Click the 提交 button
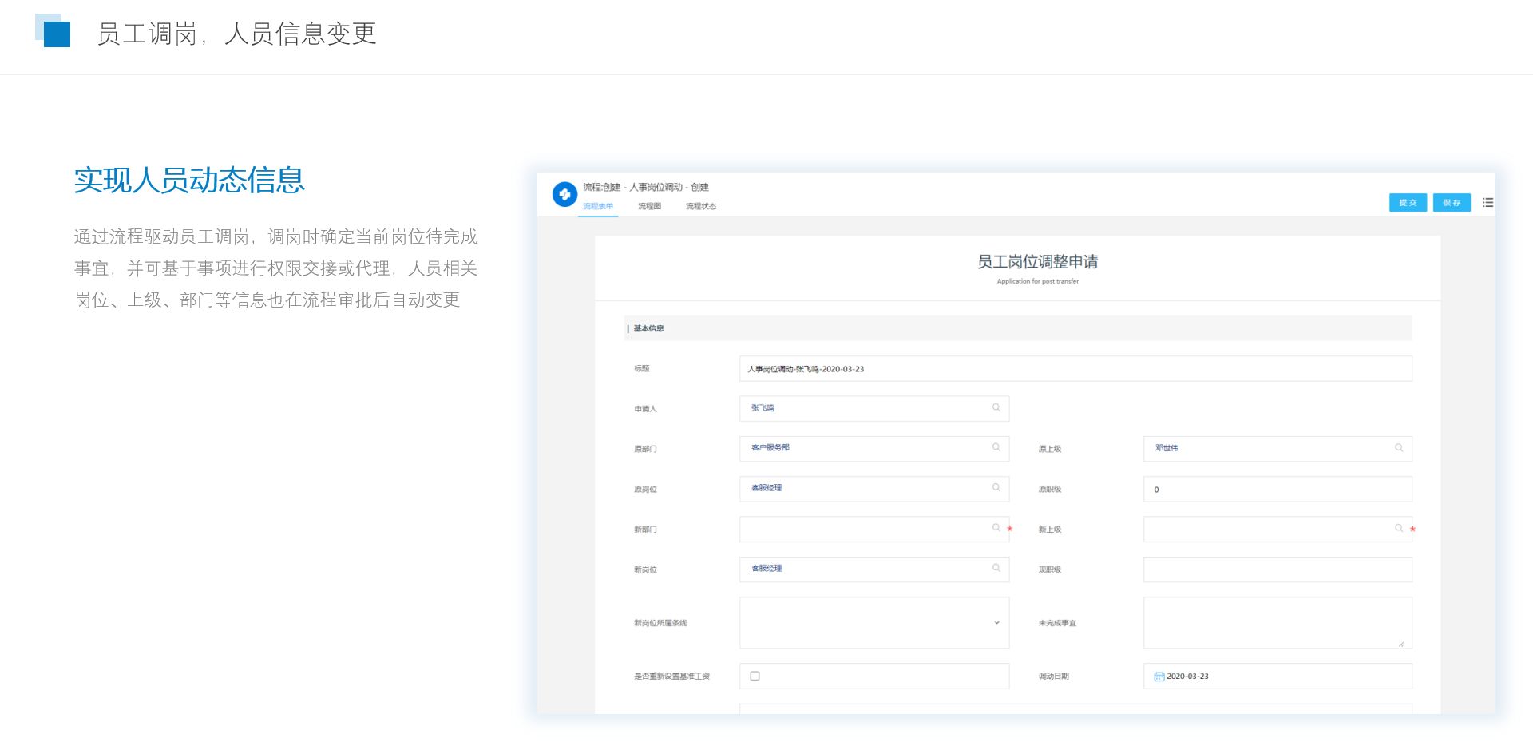The height and width of the screenshot is (754, 1533). 1408,203
